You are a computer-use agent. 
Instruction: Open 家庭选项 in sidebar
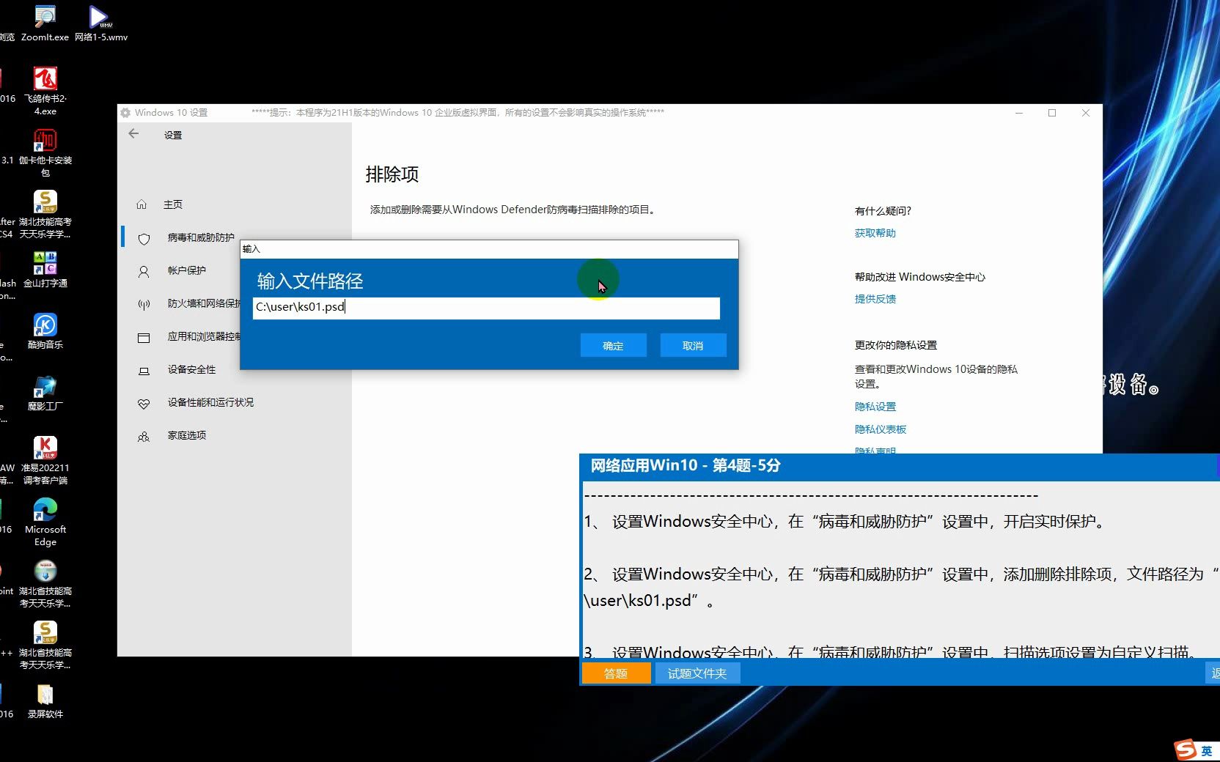(186, 435)
